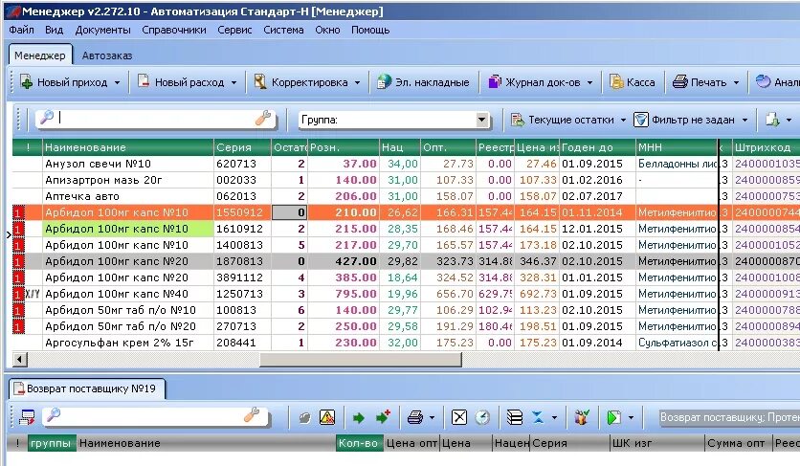Viewport: 800px width, 466px height.
Task: Click the warning triangle icon
Action: tap(327, 417)
